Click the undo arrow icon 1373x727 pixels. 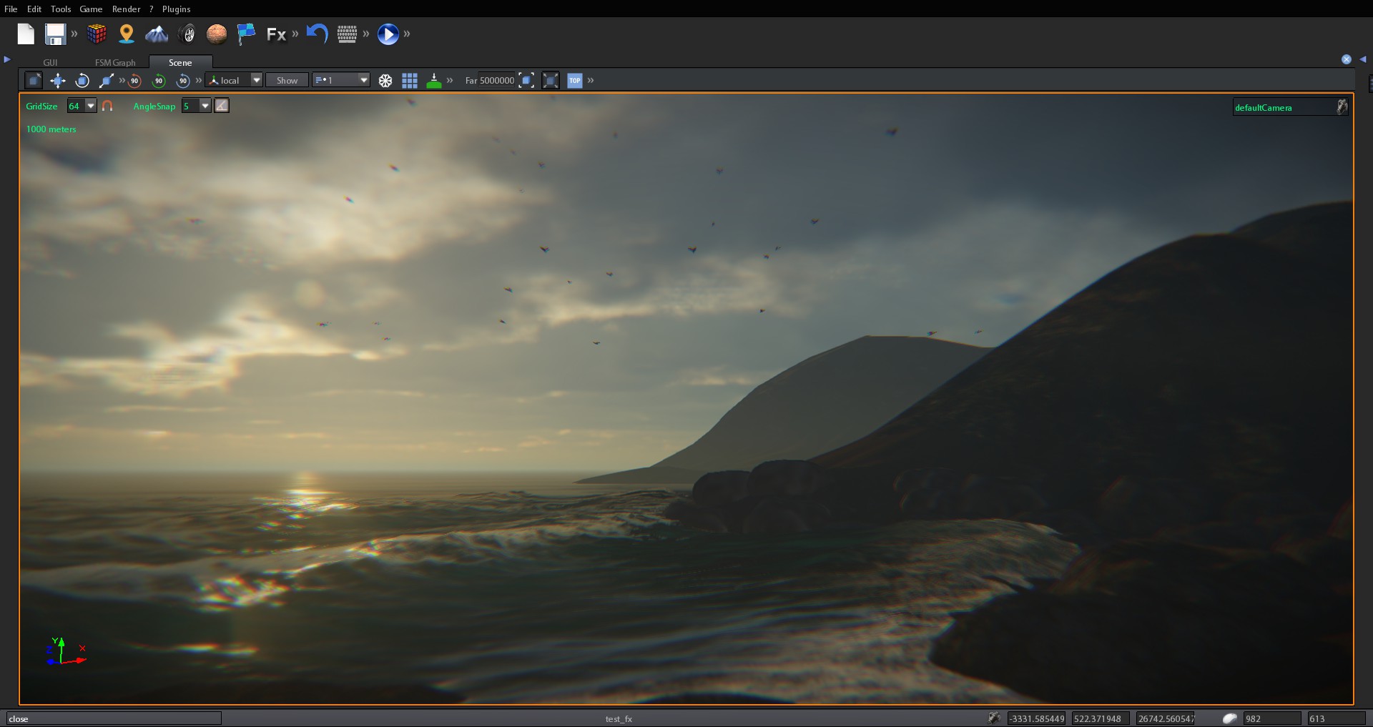click(x=317, y=34)
